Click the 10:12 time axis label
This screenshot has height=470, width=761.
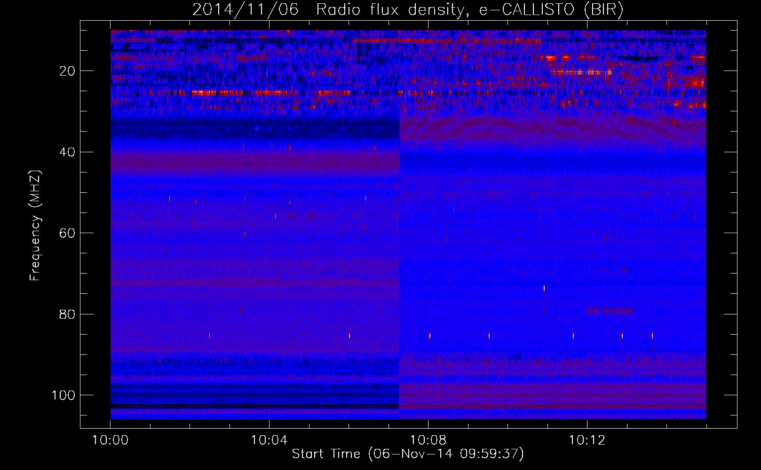[x=587, y=440]
